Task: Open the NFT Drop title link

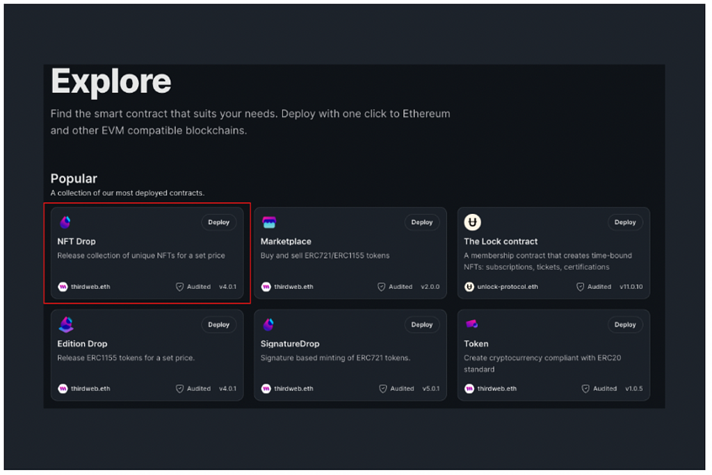Action: 76,242
